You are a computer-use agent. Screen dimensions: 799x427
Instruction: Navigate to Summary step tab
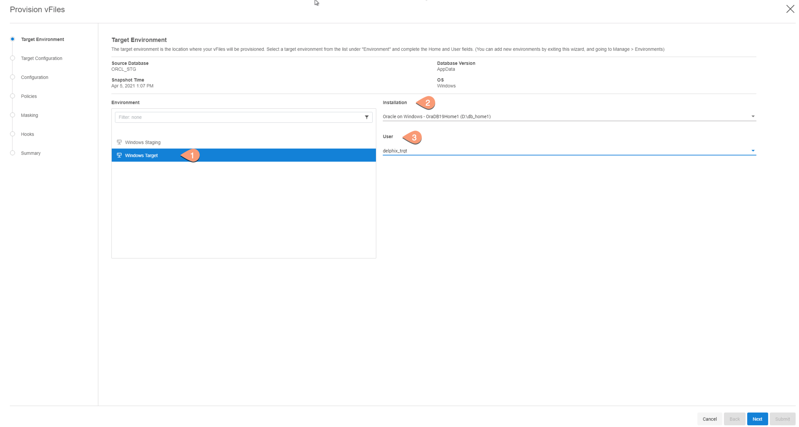[x=30, y=153]
